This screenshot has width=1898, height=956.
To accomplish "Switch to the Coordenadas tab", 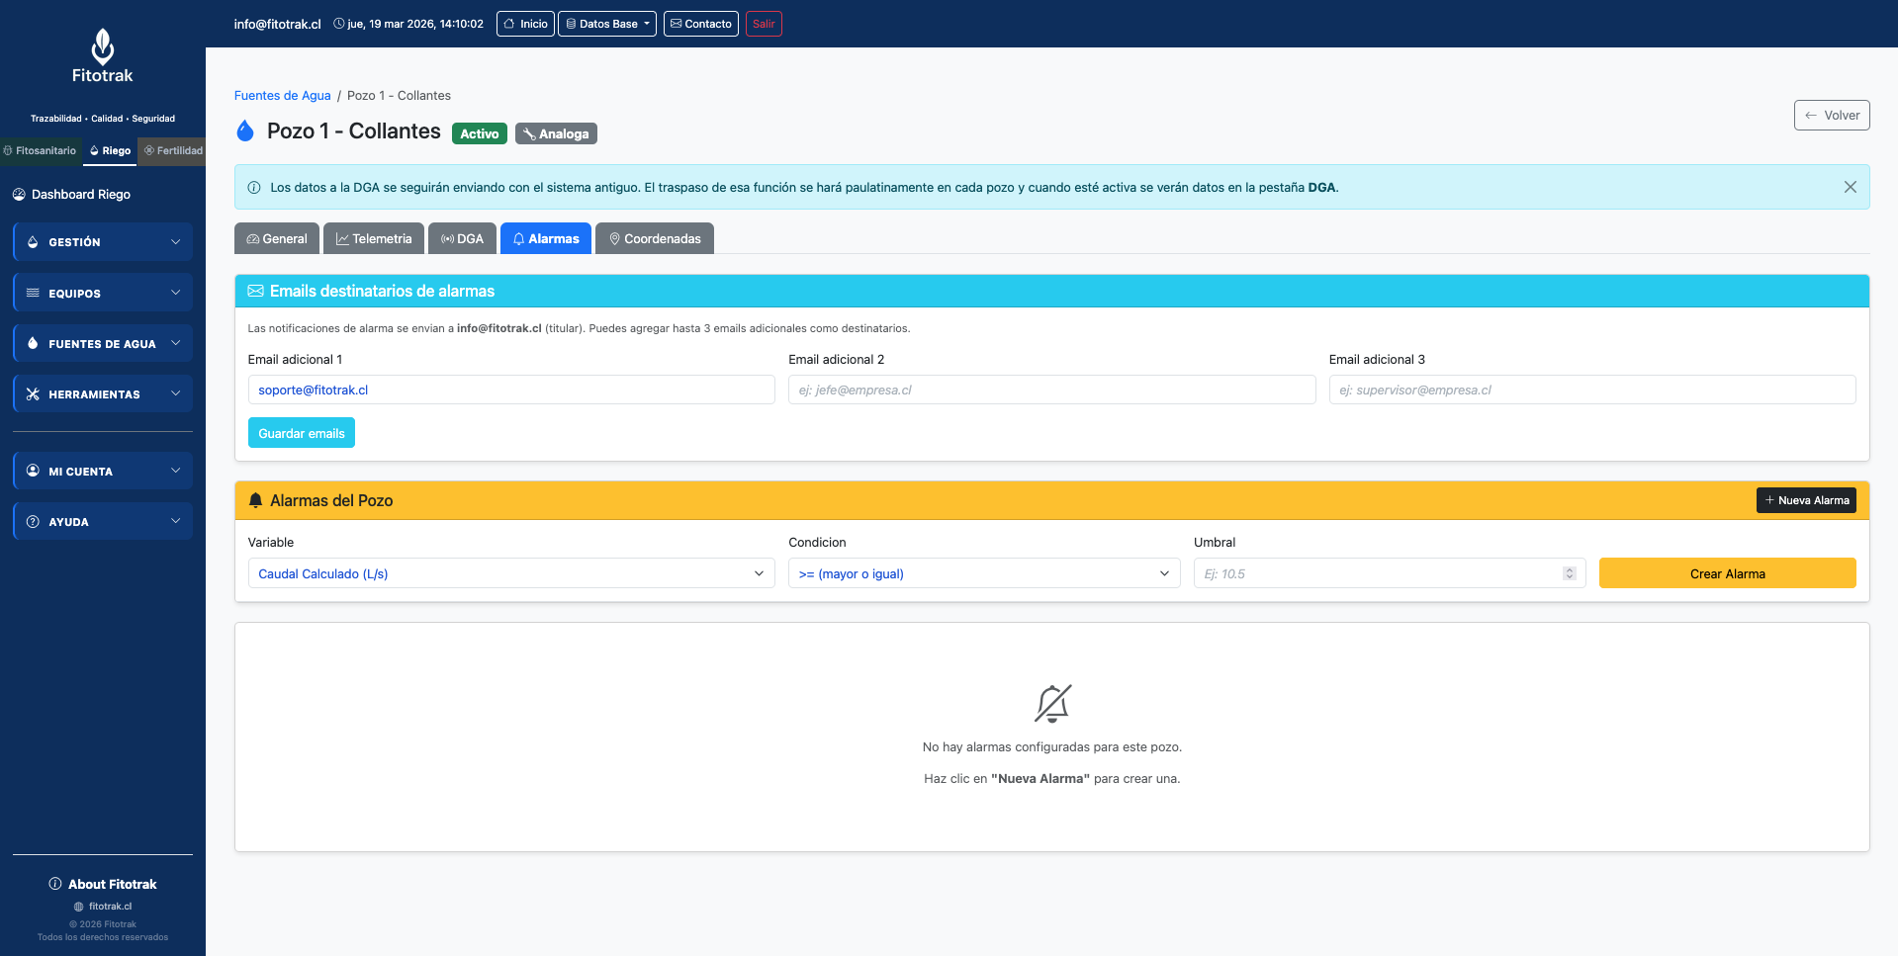I will click(654, 239).
